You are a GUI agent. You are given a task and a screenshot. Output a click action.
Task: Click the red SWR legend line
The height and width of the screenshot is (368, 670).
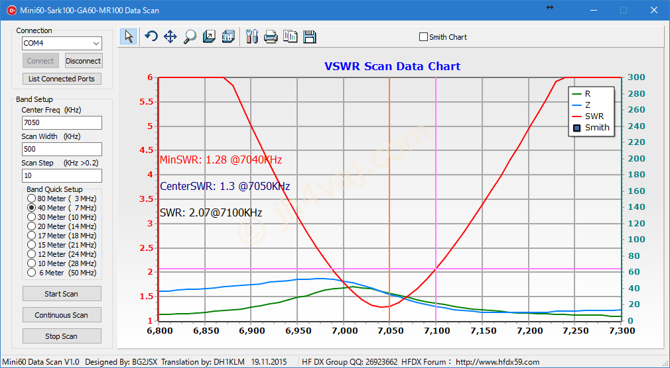577,116
